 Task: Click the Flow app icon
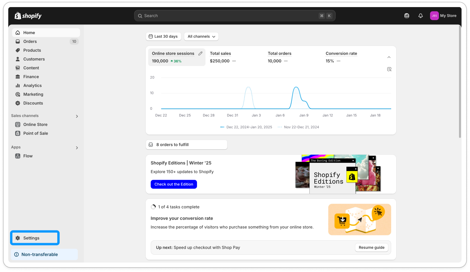click(18, 156)
